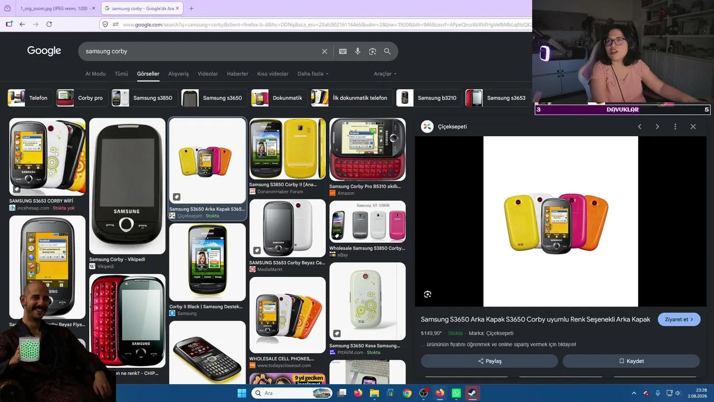
Task: Filter images by the Dokunmatik chip
Action: pyautogui.click(x=279, y=98)
